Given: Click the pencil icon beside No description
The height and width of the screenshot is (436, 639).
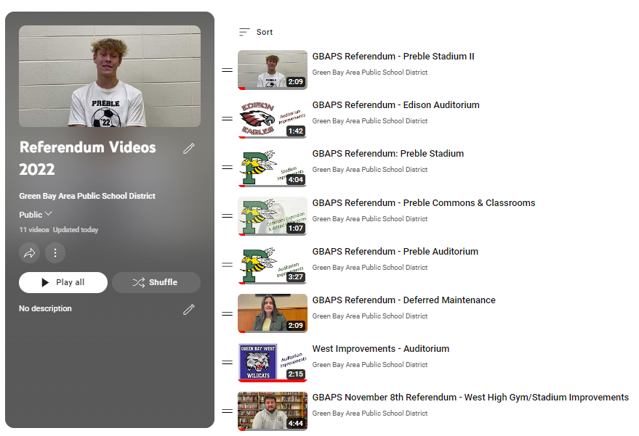Looking at the screenshot, I should click(x=189, y=310).
